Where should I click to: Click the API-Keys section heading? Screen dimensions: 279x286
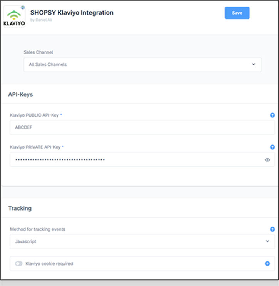(x=20, y=94)
